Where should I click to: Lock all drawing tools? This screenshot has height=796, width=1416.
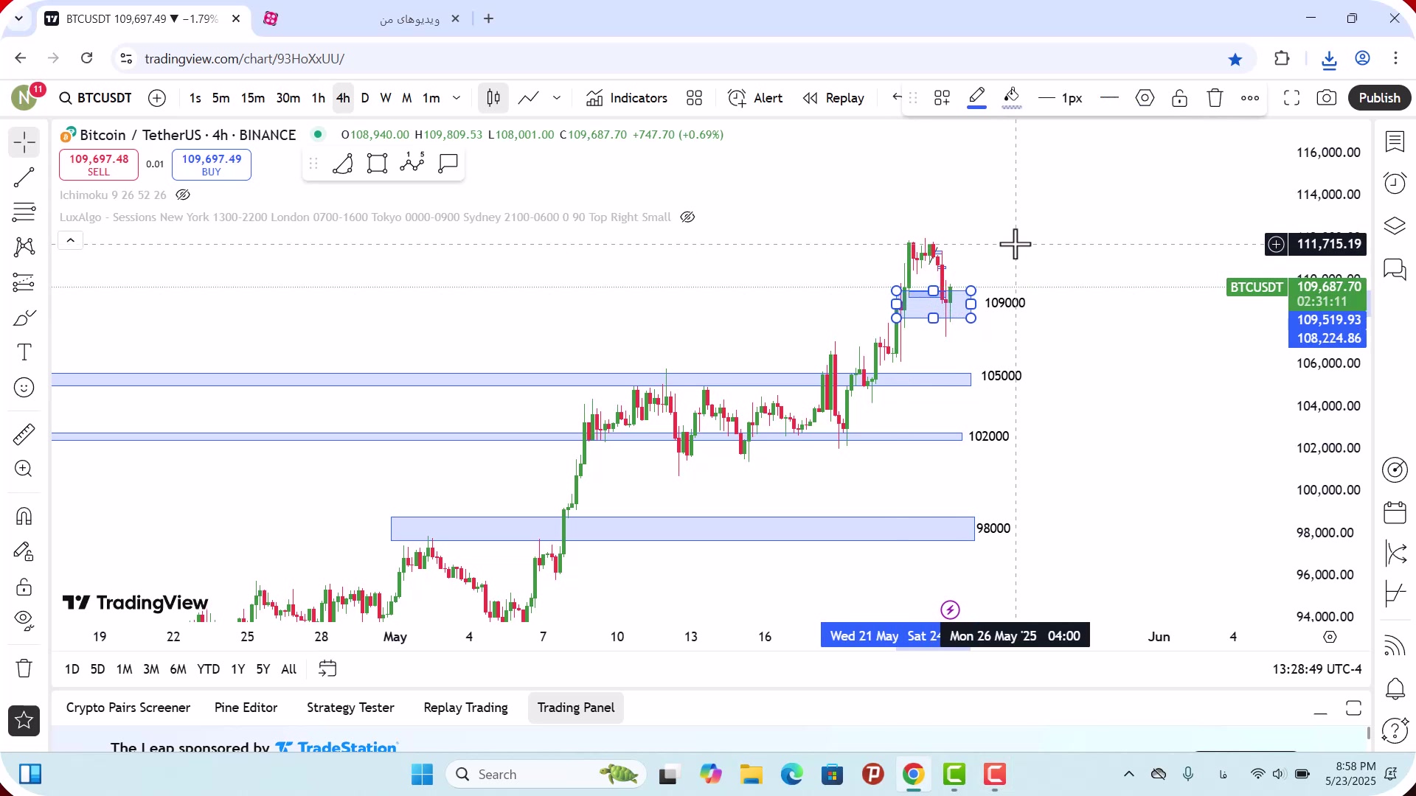[24, 587]
